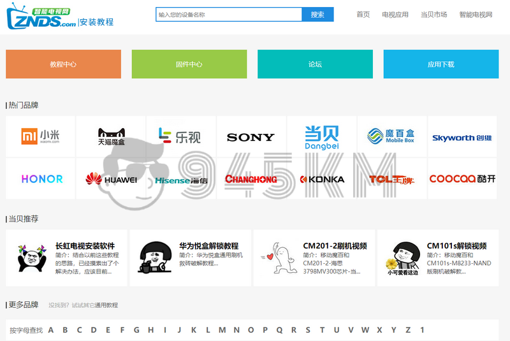The image size is (510, 341).
Task: Filter brands by letter L
Action: tap(208, 330)
